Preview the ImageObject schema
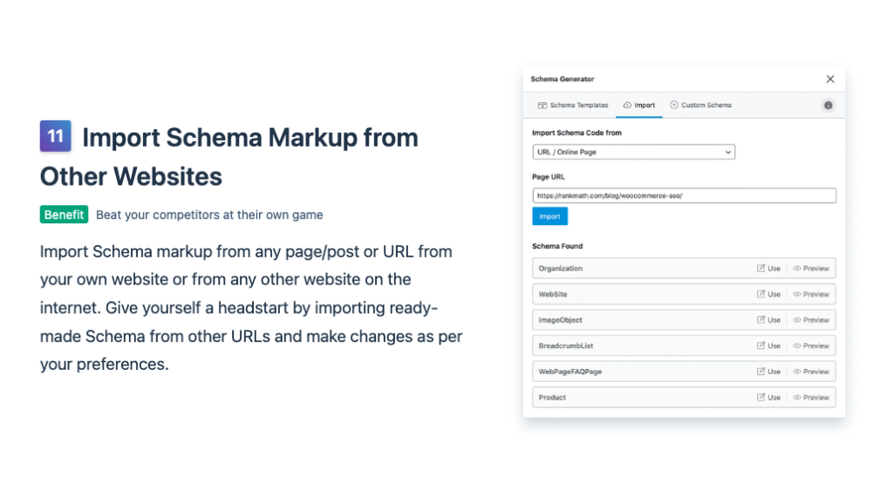893x478 pixels. click(x=811, y=320)
